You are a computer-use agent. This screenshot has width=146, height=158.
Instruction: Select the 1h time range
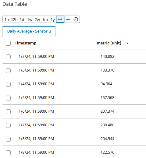(x=7, y=19)
